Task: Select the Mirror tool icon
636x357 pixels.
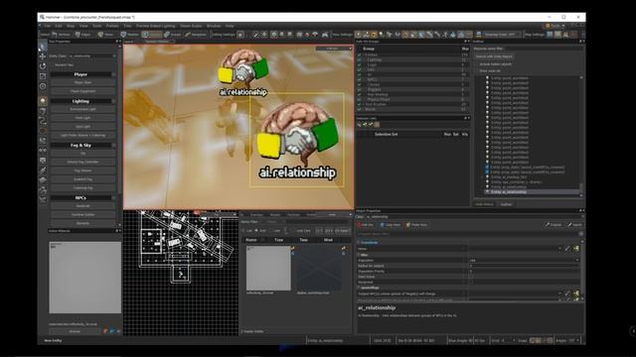Action: tap(43, 150)
